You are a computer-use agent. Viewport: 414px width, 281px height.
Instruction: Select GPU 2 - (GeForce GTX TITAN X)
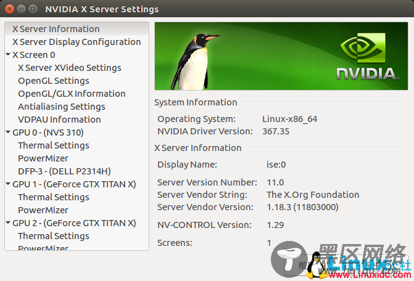[74, 223]
